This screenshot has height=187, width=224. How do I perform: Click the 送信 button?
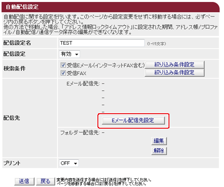24,181
